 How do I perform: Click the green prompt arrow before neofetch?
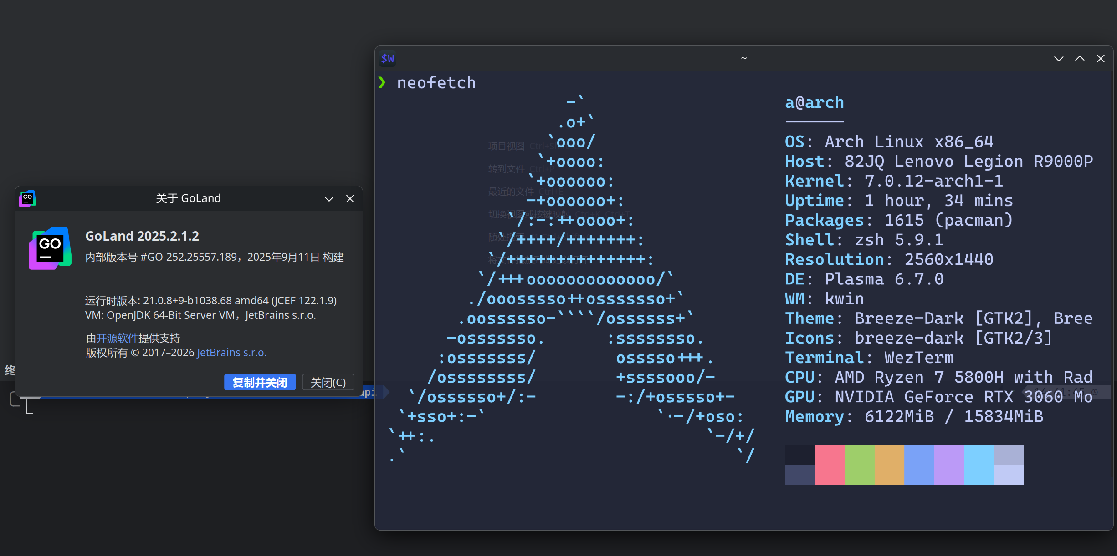(x=382, y=82)
